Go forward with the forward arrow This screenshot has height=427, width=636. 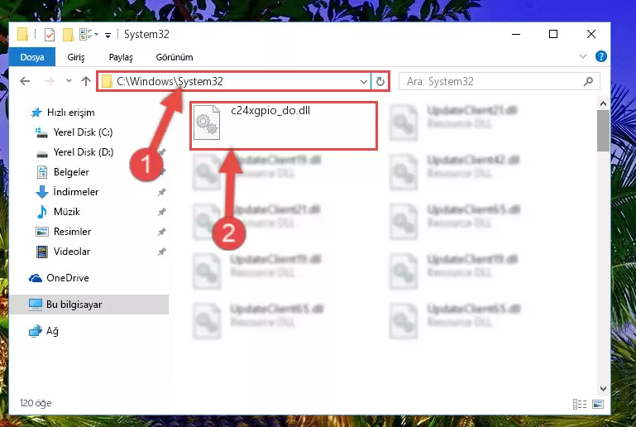(x=50, y=81)
